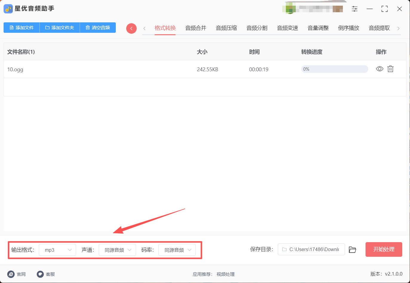Viewport: 410px width, 283px height.
Task: Switch to the 音频分割 tab
Action: point(257,28)
